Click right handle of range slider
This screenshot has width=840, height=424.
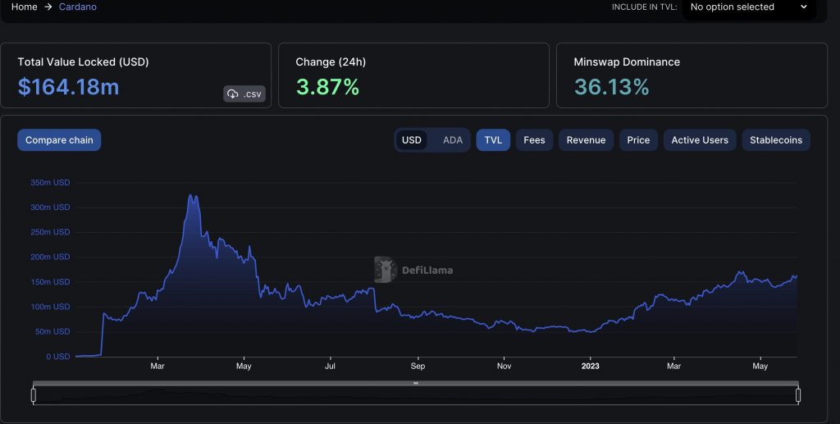[798, 395]
